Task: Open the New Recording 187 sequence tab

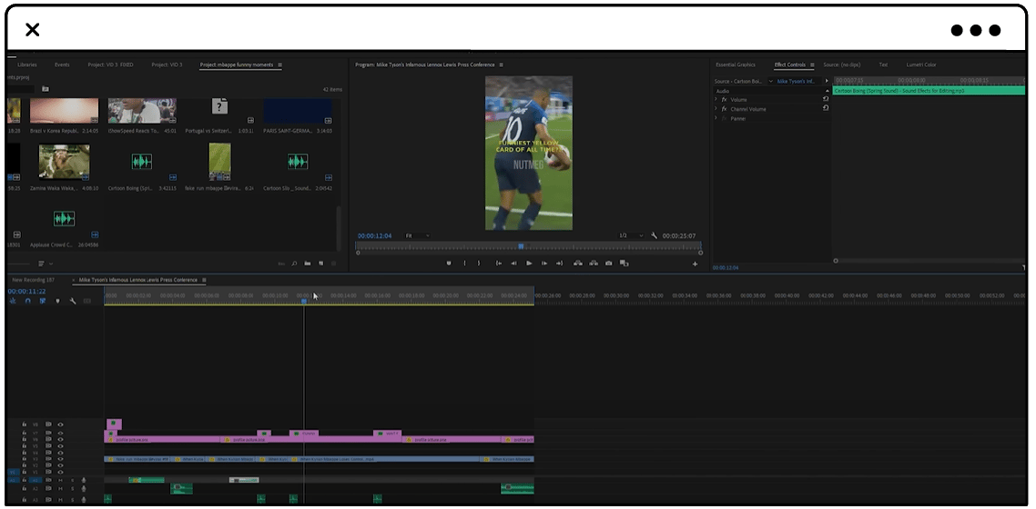Action: point(33,280)
